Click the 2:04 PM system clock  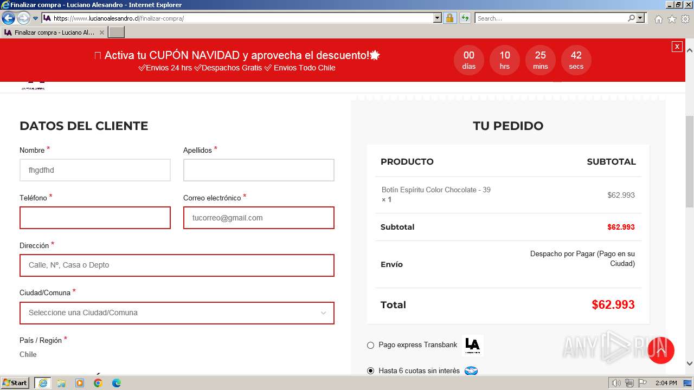[666, 383]
